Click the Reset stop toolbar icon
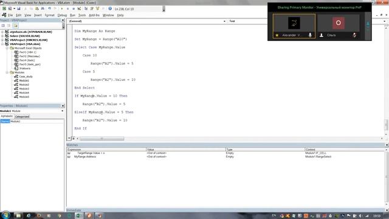 coord(74,9)
